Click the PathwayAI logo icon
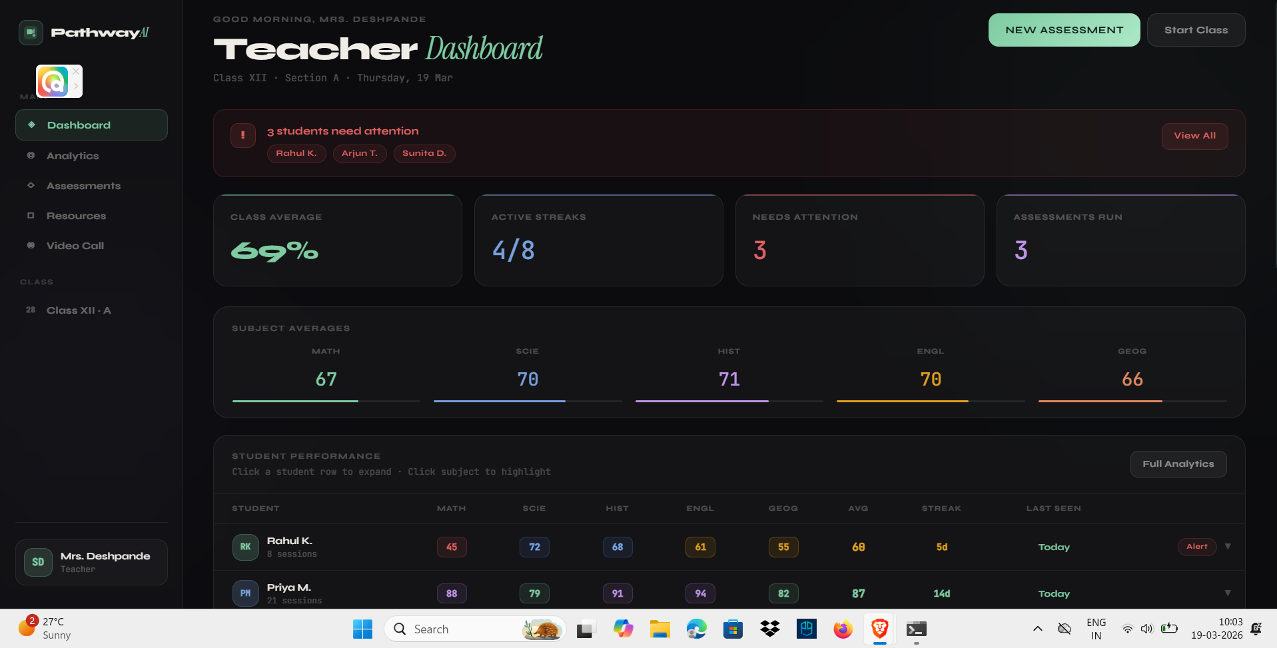This screenshot has height=648, width=1277. click(31, 32)
